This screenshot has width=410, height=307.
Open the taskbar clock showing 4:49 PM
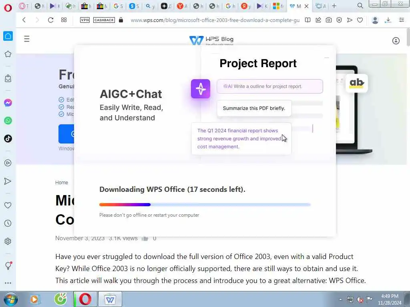click(x=390, y=299)
